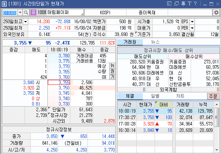Click the window number 1 icon in title bar
Viewport: 221px width, 154px height.
pos(4,4)
